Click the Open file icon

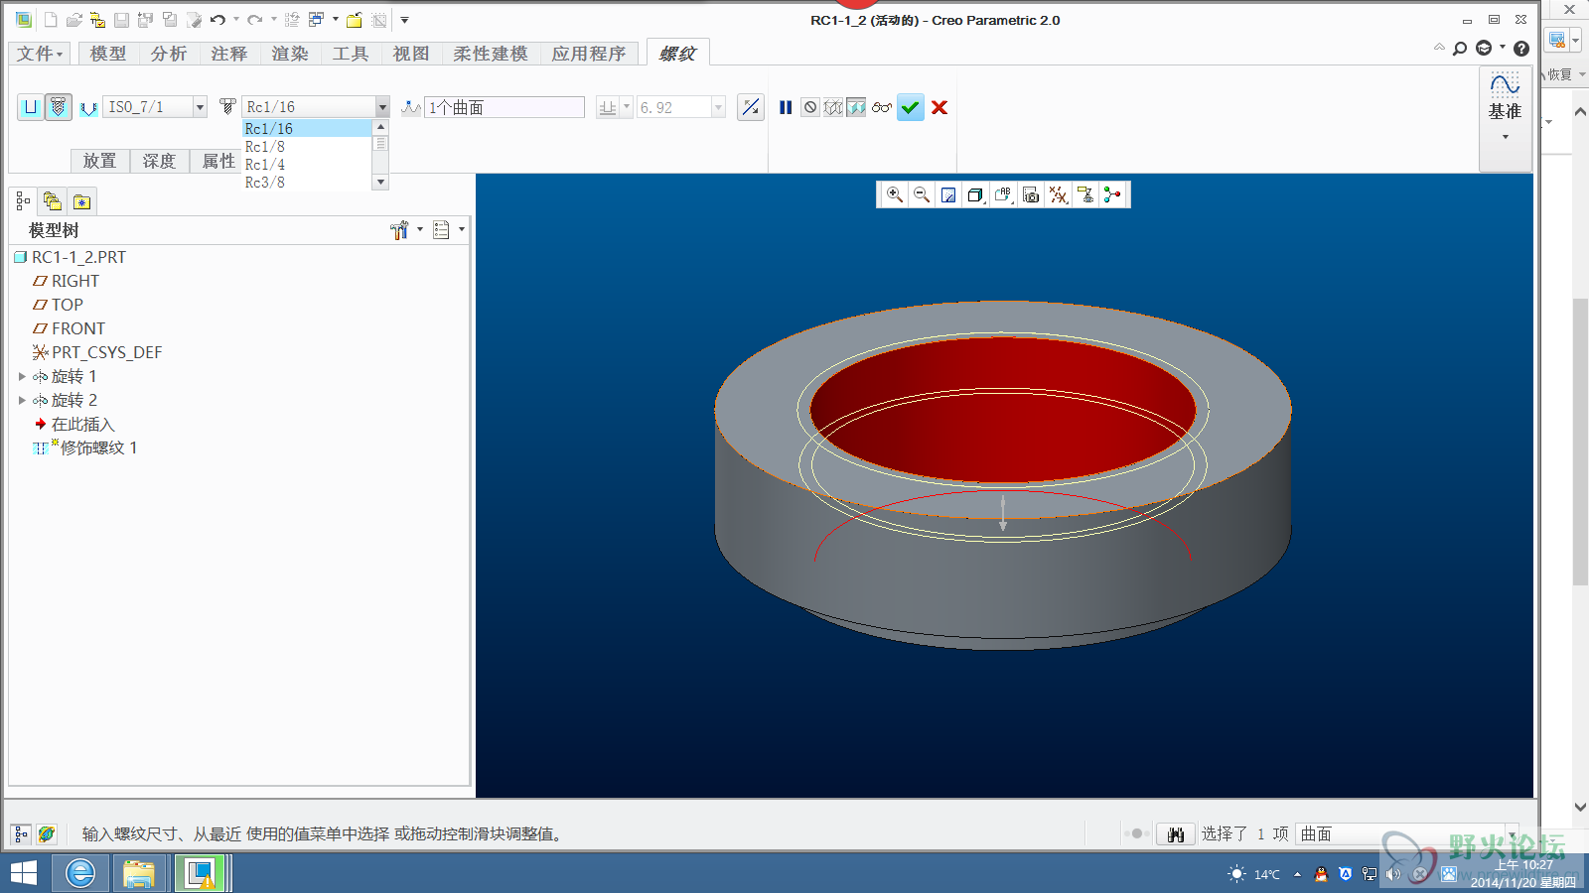click(73, 20)
